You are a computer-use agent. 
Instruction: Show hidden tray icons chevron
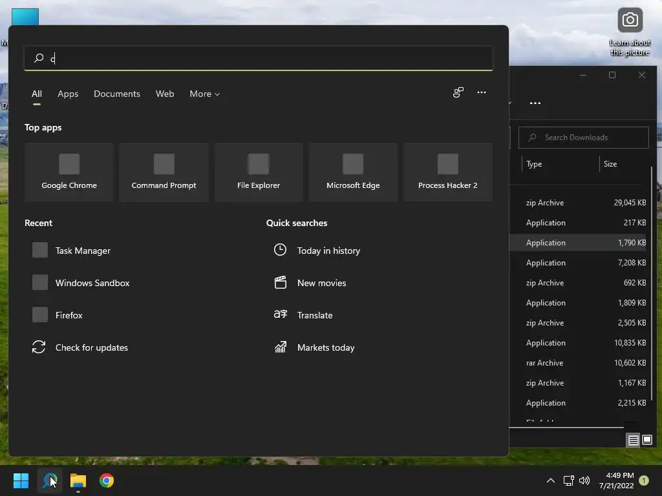pyautogui.click(x=551, y=480)
